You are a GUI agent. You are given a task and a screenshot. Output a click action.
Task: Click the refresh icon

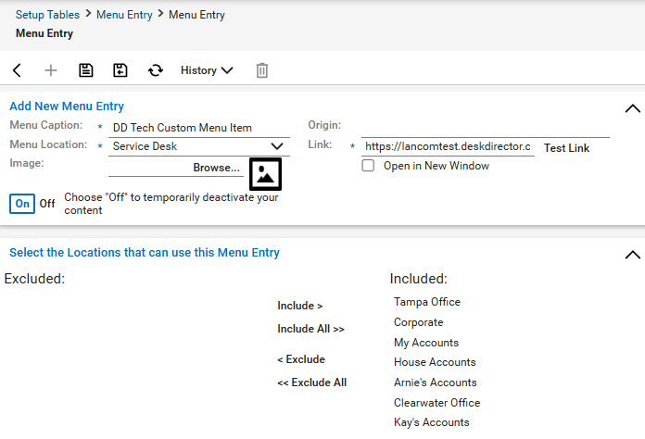pyautogui.click(x=156, y=70)
